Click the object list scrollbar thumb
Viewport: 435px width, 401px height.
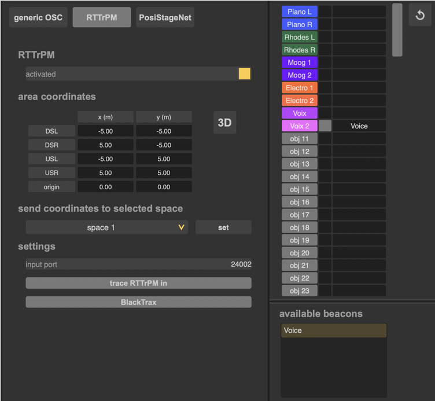[397, 30]
